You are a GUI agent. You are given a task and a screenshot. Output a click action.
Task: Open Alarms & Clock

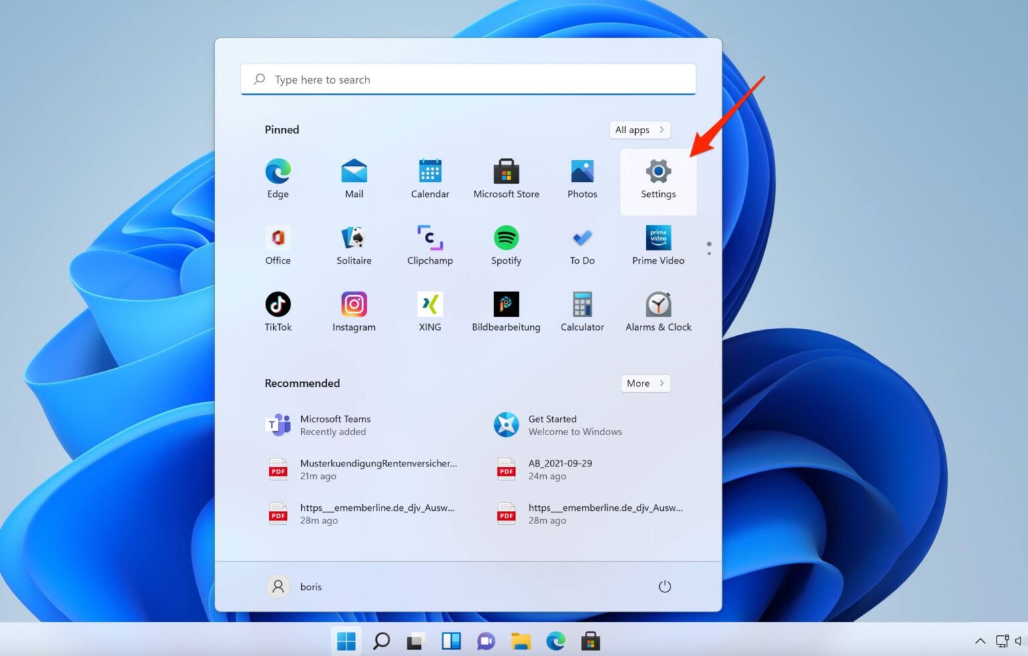[658, 310]
